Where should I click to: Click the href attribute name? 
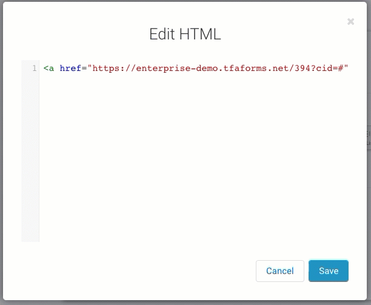coord(70,68)
